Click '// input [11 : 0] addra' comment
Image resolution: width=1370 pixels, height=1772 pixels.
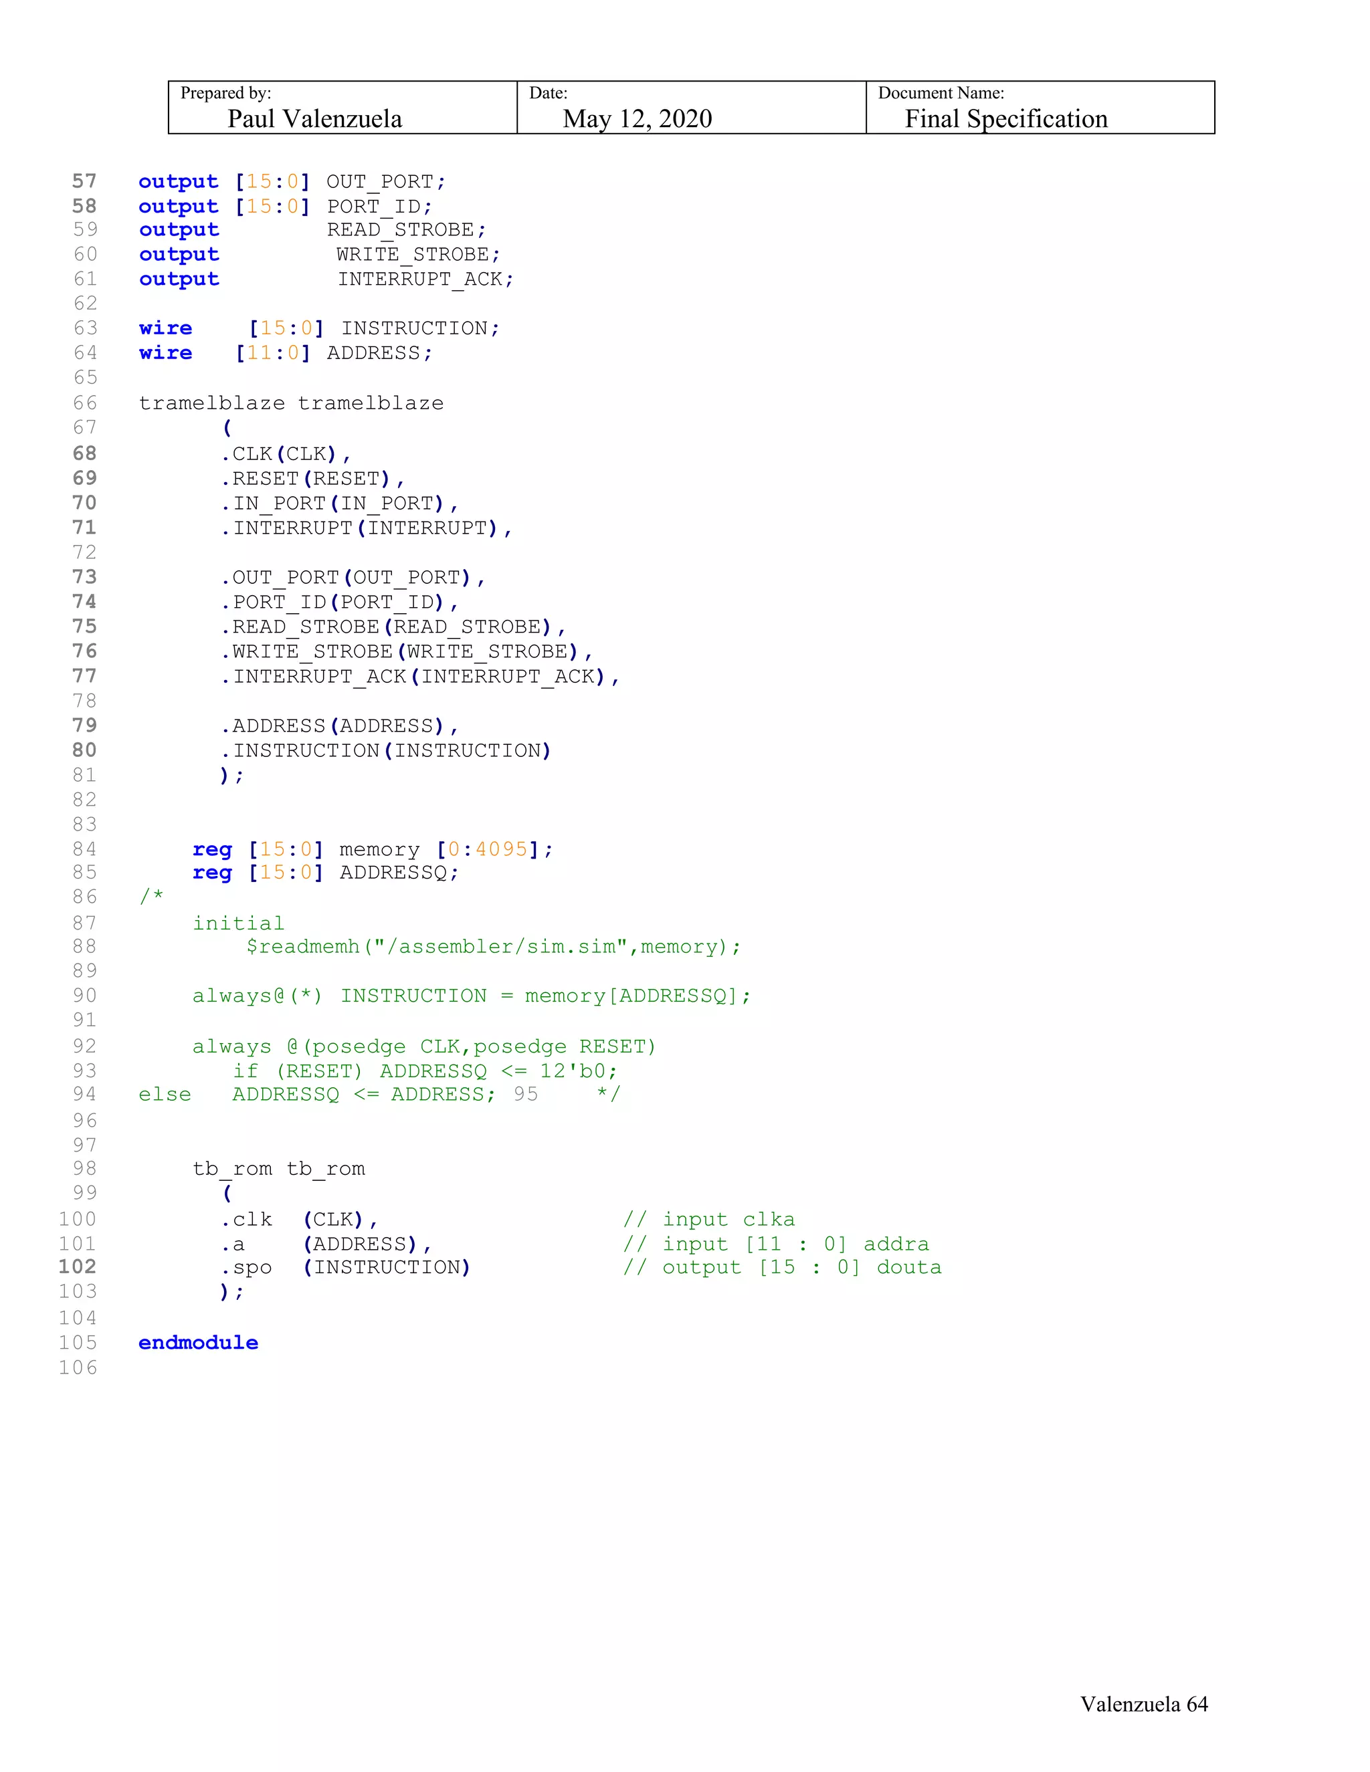pyautogui.click(x=776, y=1244)
